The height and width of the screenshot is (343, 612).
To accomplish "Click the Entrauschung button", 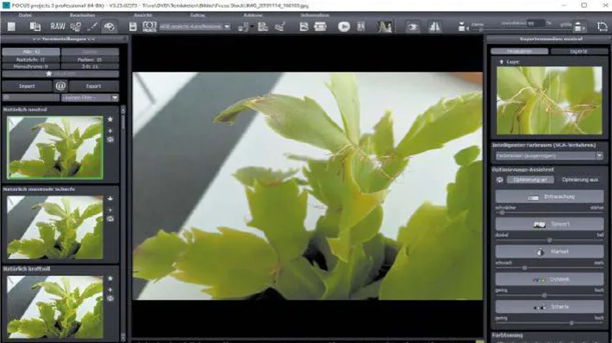I will [x=549, y=197].
